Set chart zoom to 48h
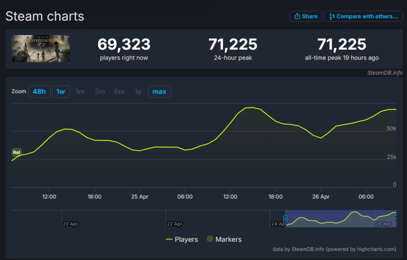Screen dimensions: 407x260 pos(39,92)
